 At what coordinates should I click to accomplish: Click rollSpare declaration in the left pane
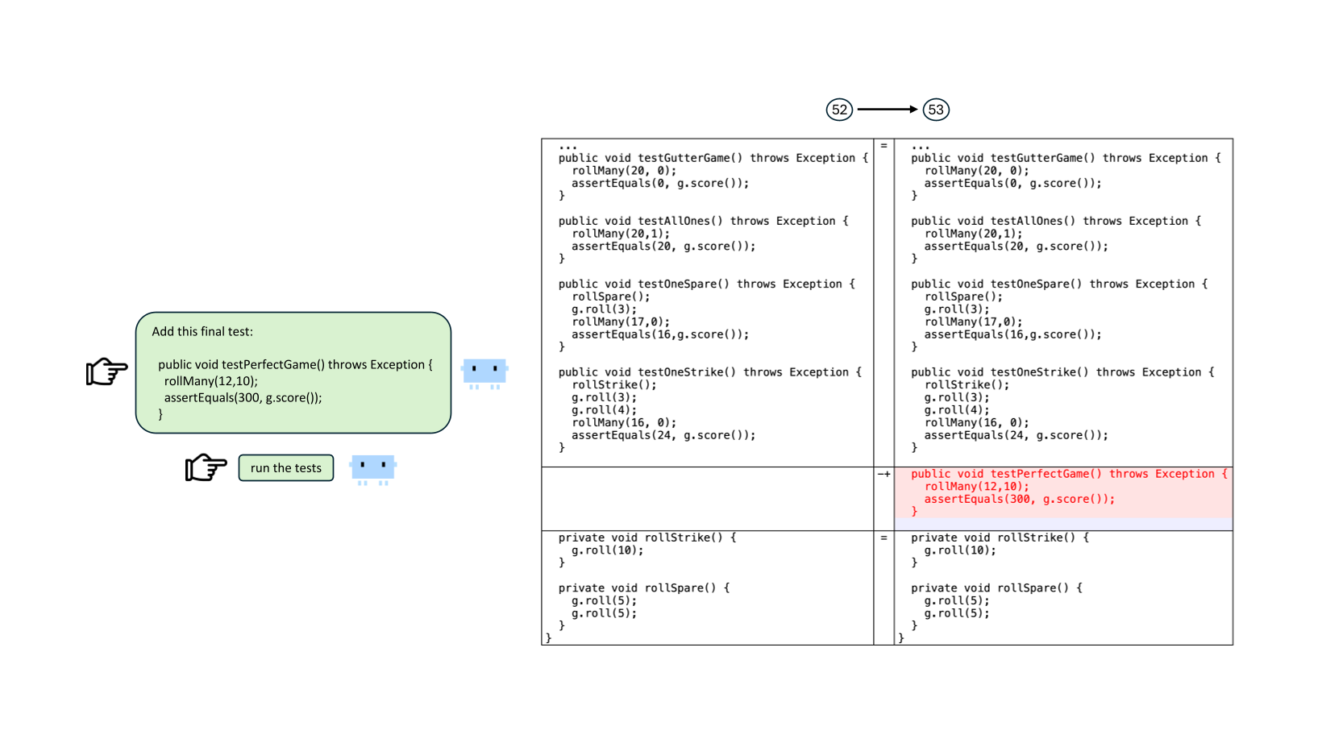(x=643, y=588)
